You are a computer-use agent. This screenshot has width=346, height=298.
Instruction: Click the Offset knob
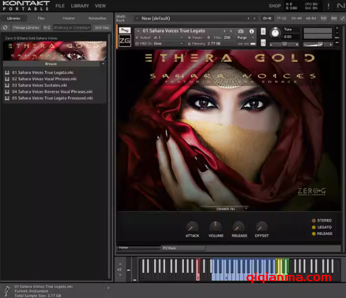pyautogui.click(x=262, y=227)
